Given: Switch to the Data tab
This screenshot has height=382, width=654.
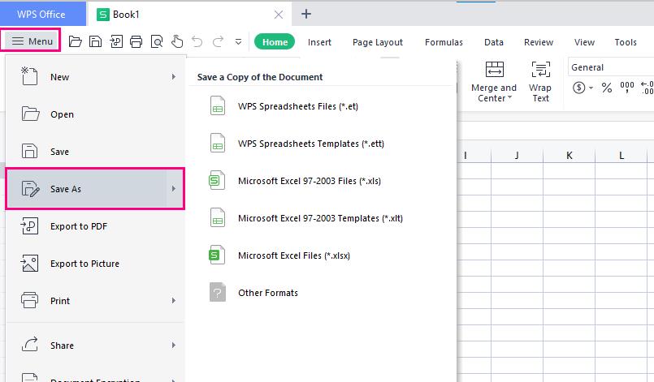Looking at the screenshot, I should [494, 42].
